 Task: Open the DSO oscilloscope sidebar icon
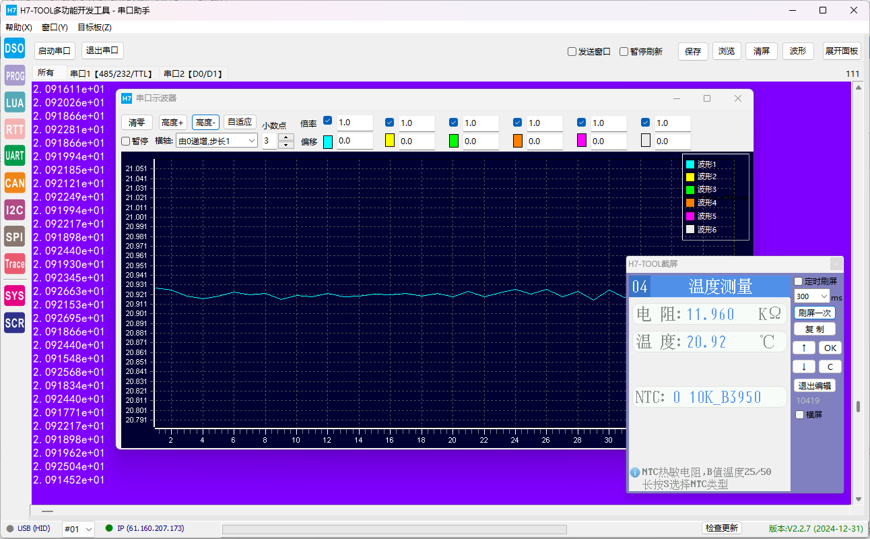(15, 49)
